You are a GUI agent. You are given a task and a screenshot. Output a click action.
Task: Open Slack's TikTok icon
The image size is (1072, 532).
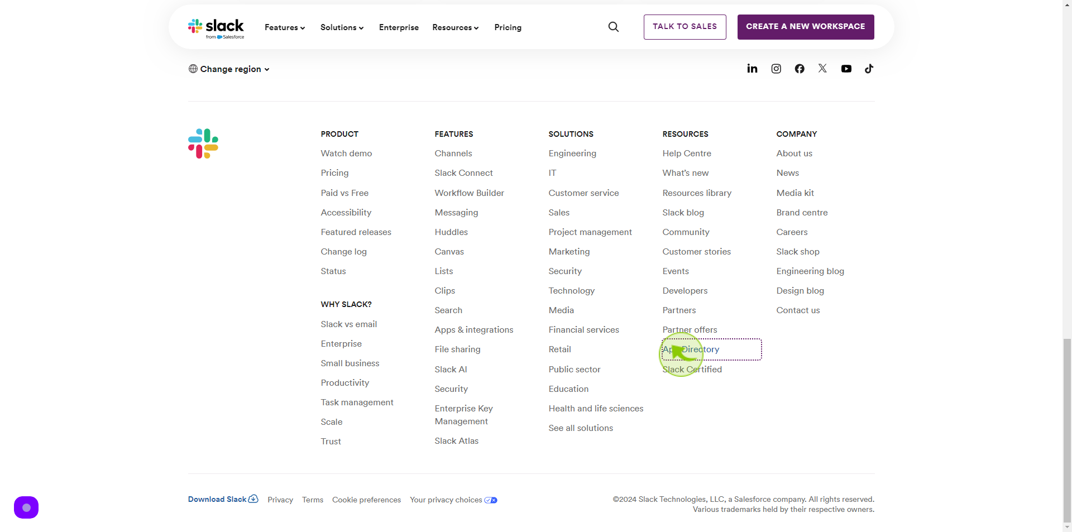pyautogui.click(x=869, y=69)
